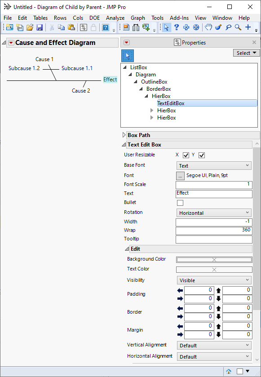Click the Text field containing Effect
The width and height of the screenshot is (261, 377).
[x=214, y=194]
